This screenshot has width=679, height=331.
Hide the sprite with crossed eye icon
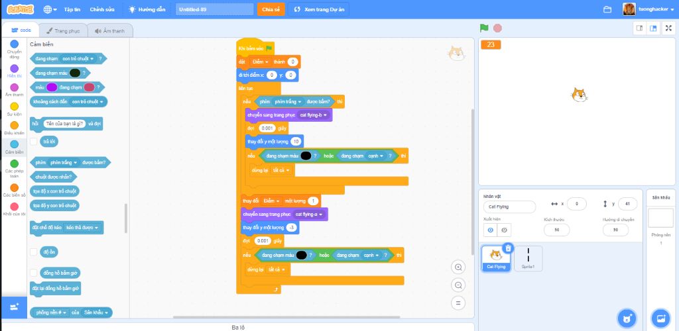coord(504,230)
